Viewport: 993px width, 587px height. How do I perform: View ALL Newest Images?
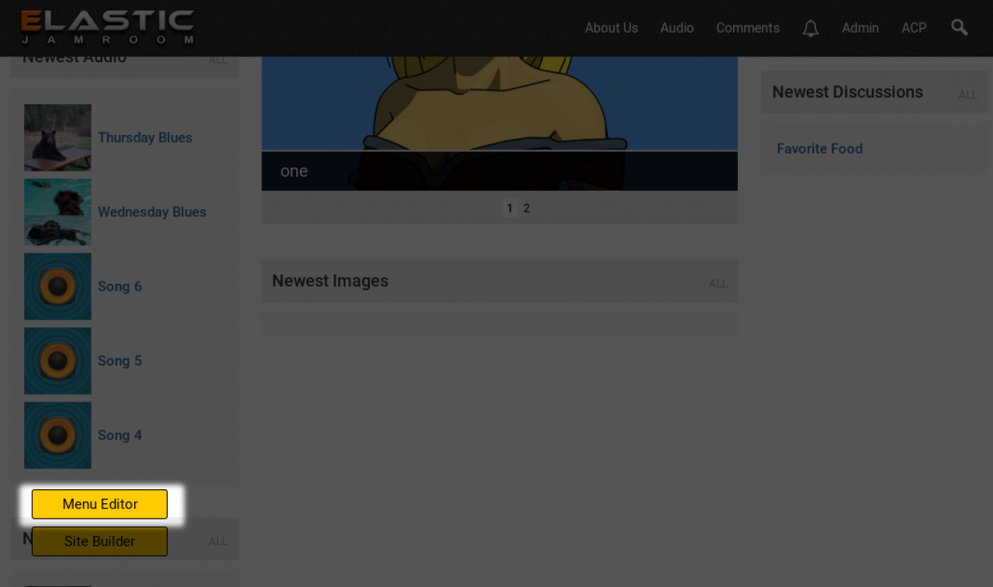point(718,284)
